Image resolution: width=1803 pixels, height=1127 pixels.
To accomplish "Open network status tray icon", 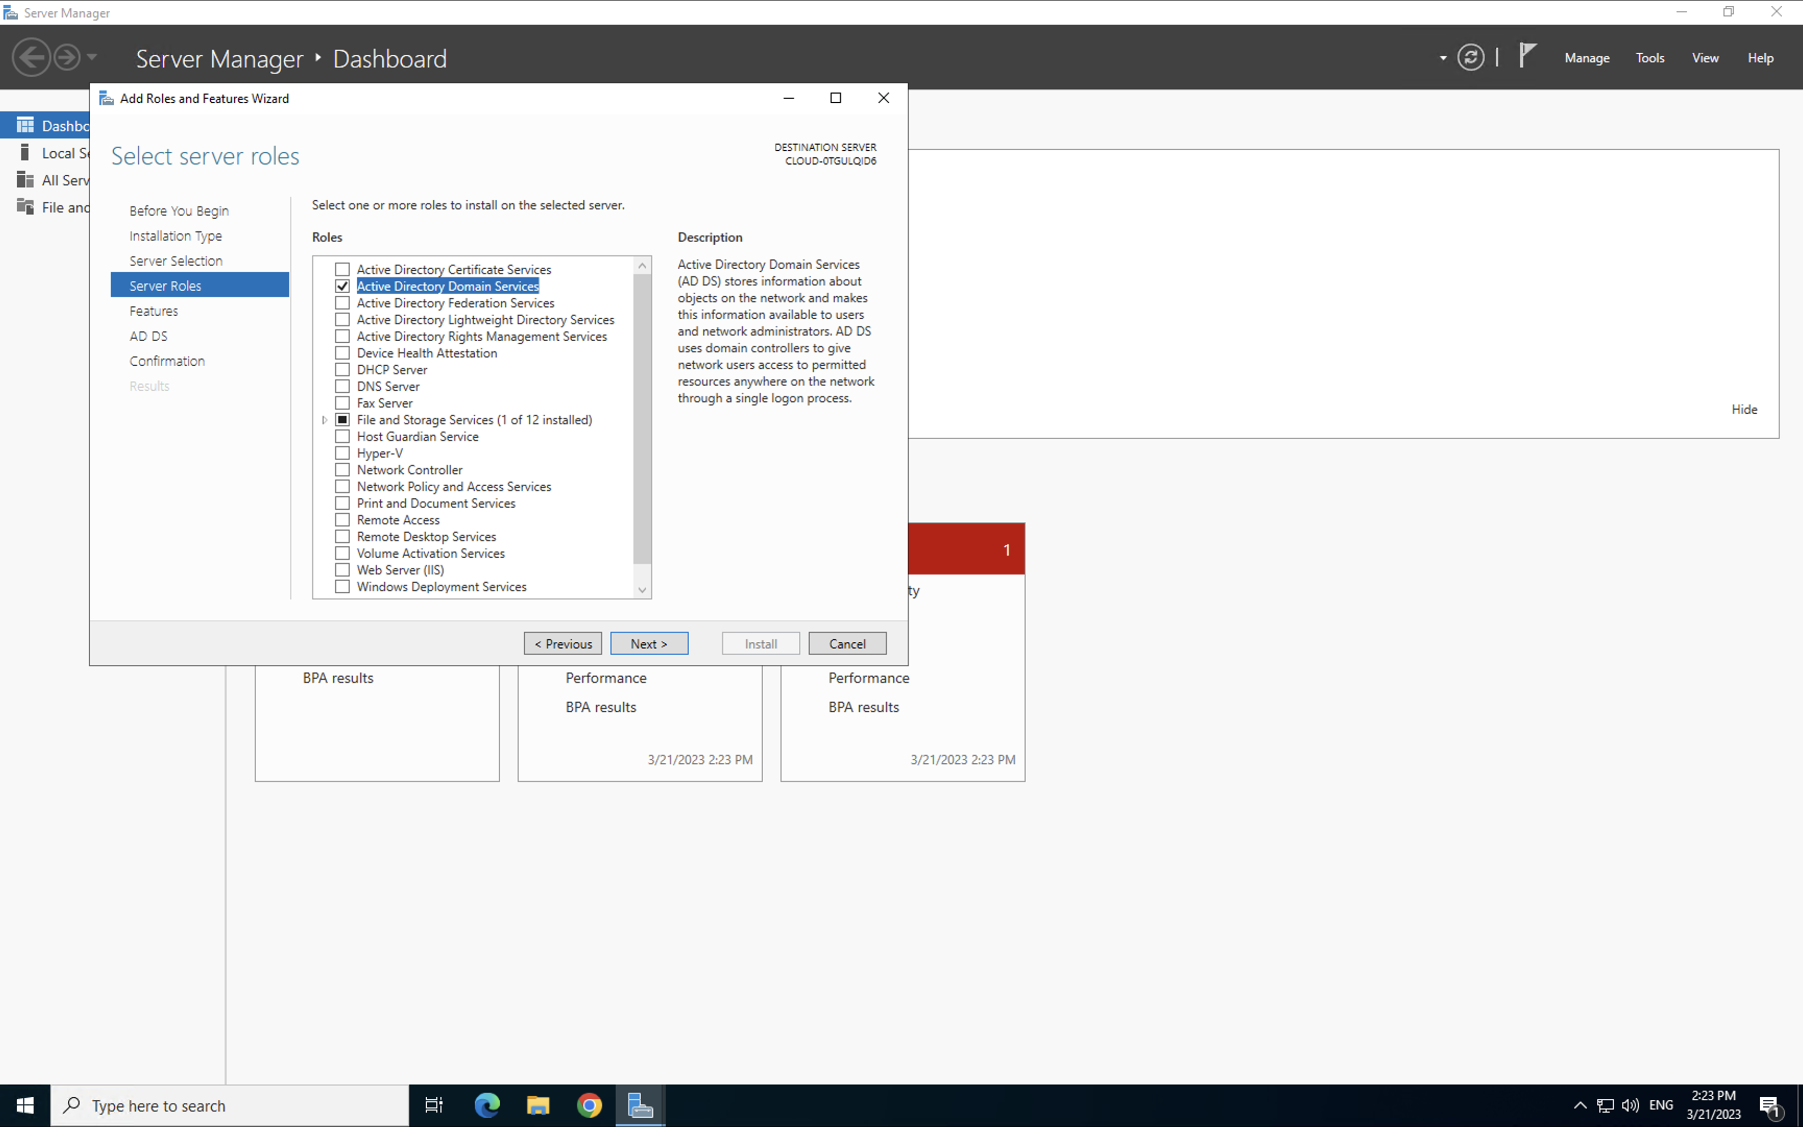I will point(1606,1106).
